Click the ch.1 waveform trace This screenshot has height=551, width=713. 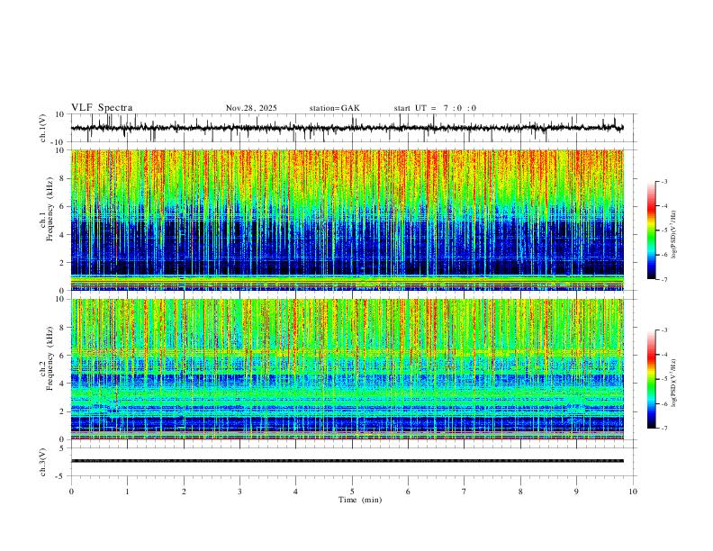(347, 128)
